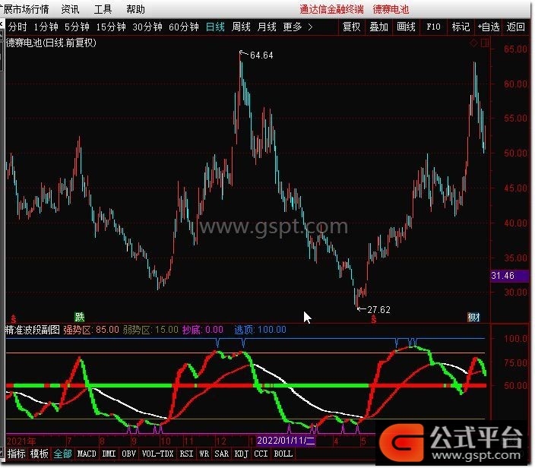This screenshot has height=468, width=535.
Task: Switch indicator to MACD
Action: tap(87, 454)
